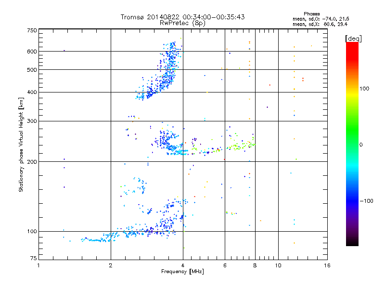Click y-axis tick label "750"
The width and height of the screenshot is (385, 289).
pos(32,30)
